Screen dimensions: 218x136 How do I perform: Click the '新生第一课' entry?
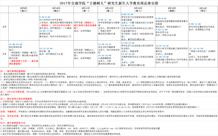[45, 51]
